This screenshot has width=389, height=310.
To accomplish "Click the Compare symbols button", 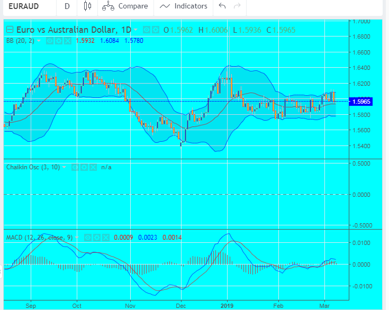I will (119, 6).
